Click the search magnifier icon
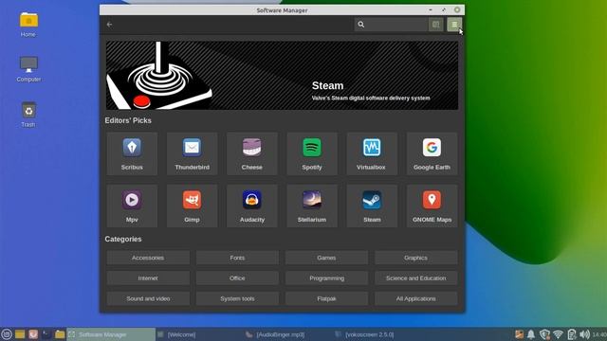 pyautogui.click(x=360, y=25)
